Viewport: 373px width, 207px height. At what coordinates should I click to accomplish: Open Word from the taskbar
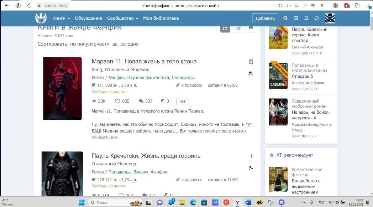[248, 202]
